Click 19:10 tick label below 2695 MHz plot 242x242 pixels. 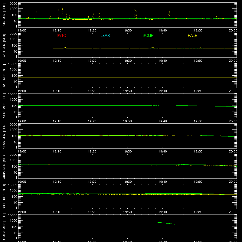pos(57,152)
